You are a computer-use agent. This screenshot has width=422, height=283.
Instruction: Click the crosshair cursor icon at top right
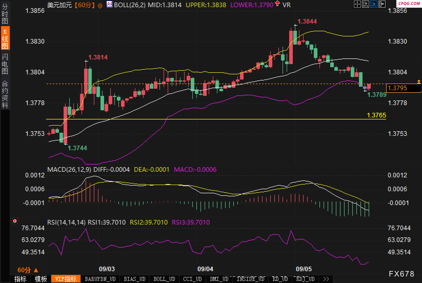pos(357,4)
